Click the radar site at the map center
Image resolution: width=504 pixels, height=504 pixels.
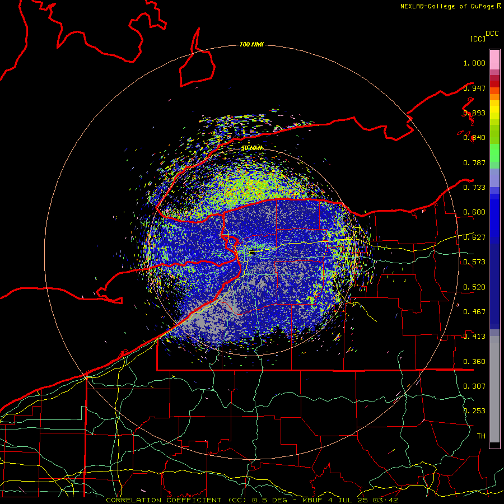[x=251, y=253]
